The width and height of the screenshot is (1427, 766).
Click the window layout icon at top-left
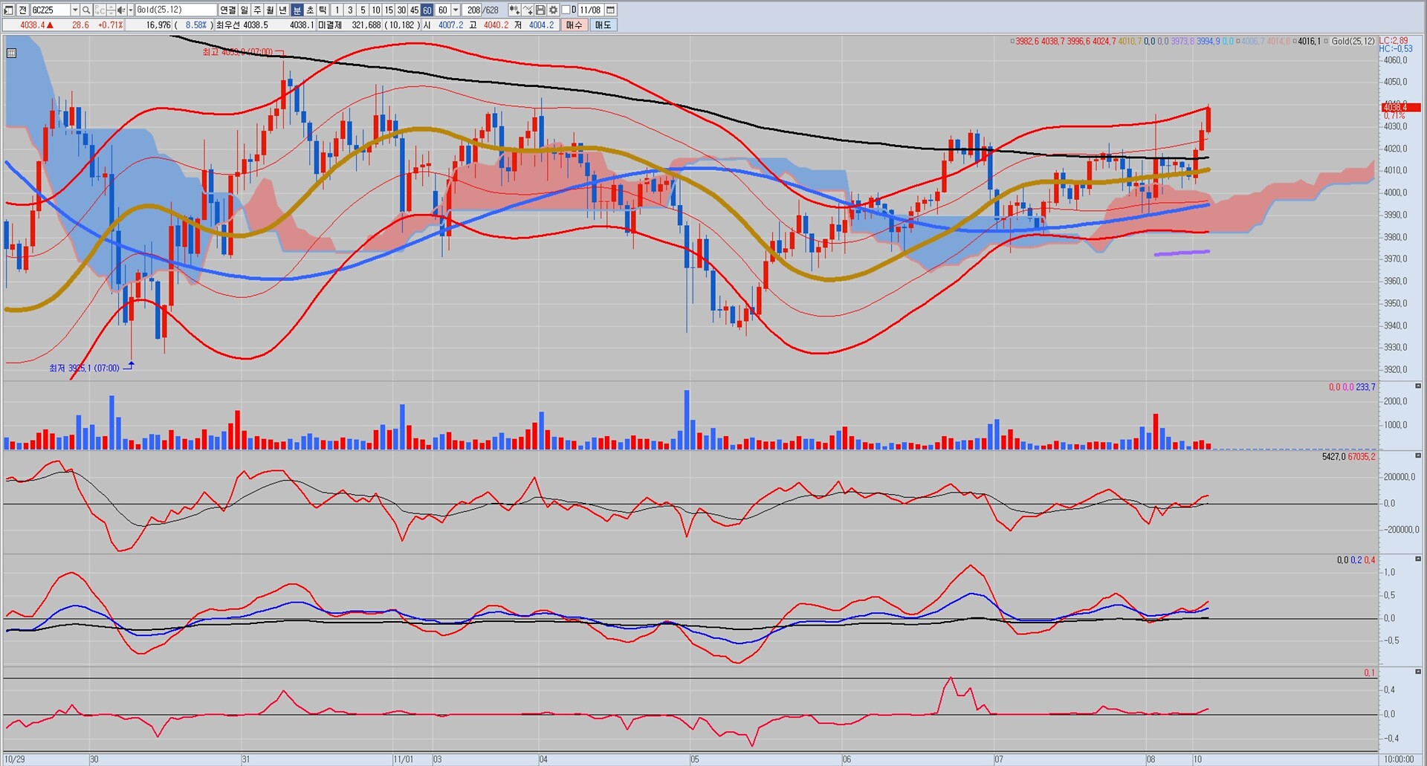tap(8, 10)
